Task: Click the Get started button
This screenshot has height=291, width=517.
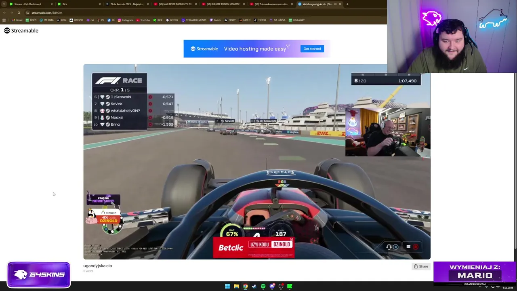Action: [x=312, y=49]
